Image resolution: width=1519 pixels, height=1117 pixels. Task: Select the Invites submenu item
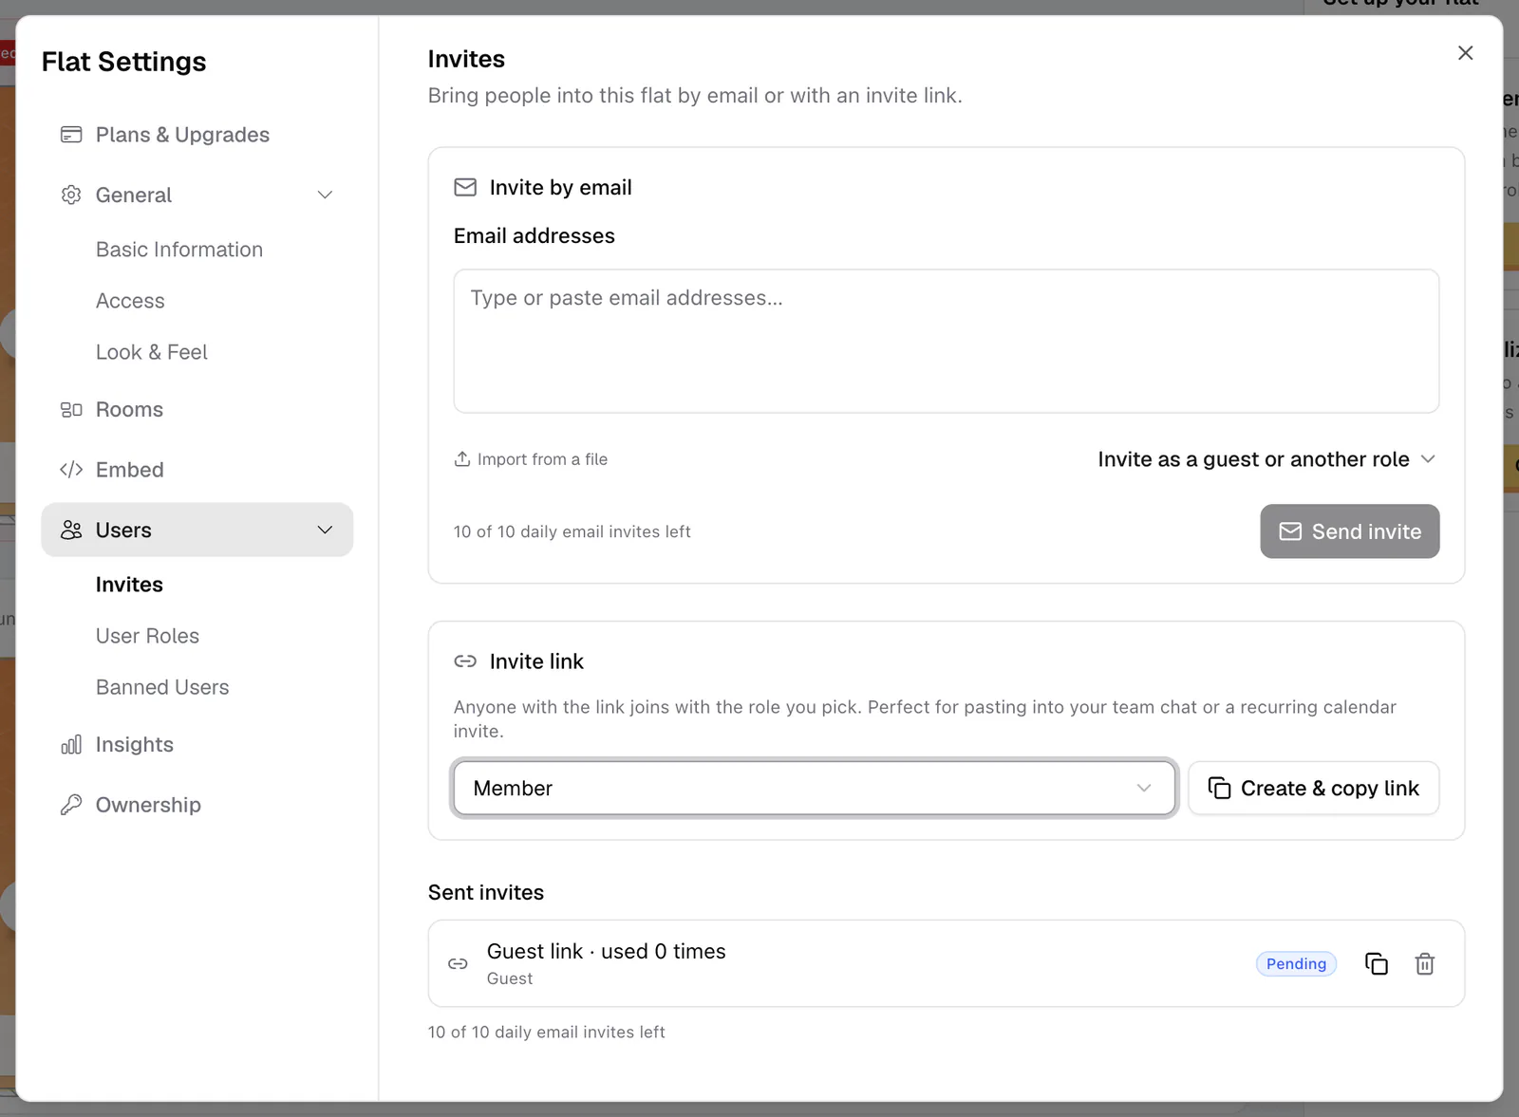tap(129, 585)
